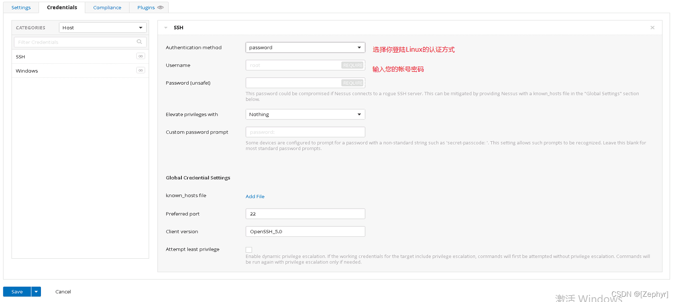
Task: Click the Filter Credentials search box
Action: coord(80,42)
